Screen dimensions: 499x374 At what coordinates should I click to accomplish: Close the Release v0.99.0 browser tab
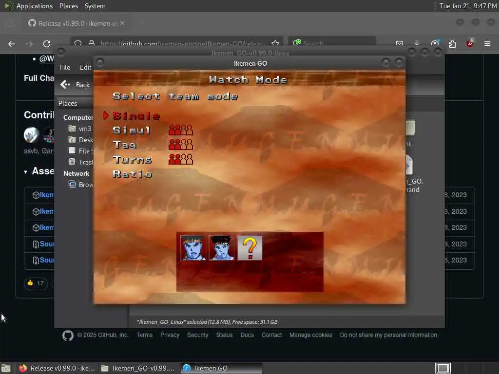[x=122, y=23]
